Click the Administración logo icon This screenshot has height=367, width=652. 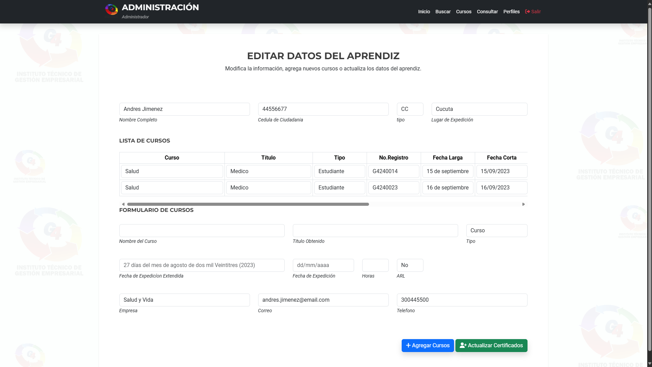112,9
